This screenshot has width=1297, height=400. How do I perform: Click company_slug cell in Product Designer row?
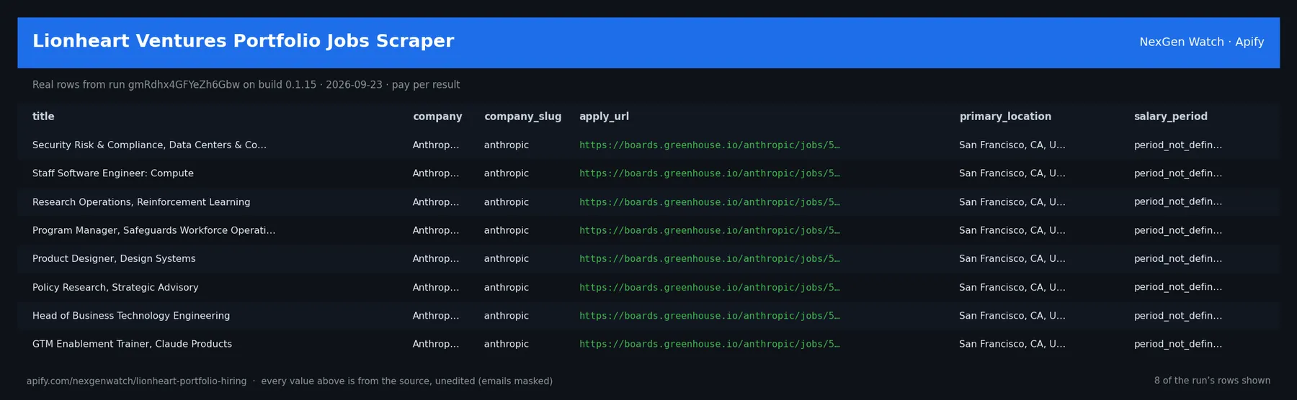pos(506,259)
